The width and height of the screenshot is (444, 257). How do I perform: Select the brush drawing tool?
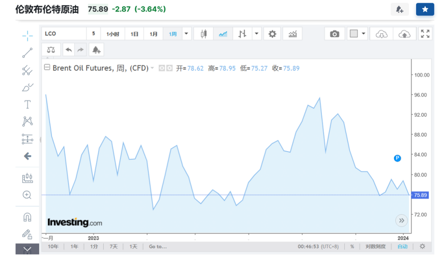tap(27, 88)
